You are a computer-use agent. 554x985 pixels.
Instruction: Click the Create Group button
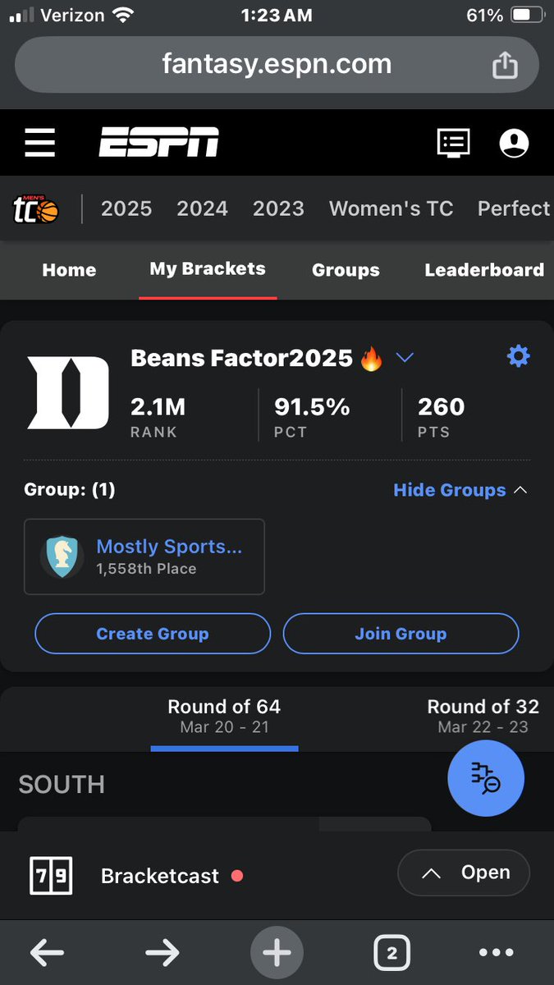tap(153, 634)
